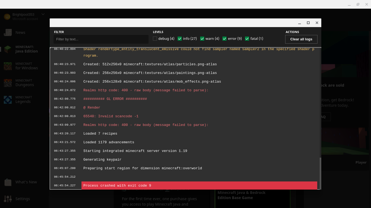371x208 pixels.
Task: Click the Brightpool353 account avatar
Action: coord(7,17)
